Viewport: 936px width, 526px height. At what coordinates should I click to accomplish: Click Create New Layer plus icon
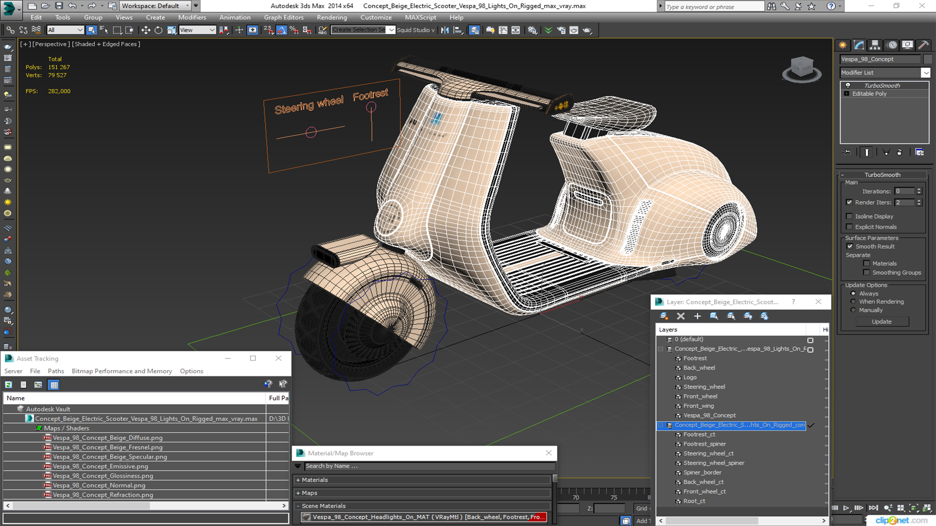tap(697, 316)
